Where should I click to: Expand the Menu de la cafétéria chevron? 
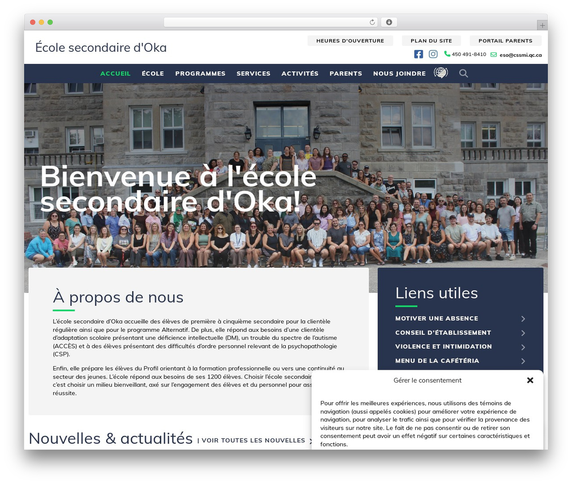(523, 361)
